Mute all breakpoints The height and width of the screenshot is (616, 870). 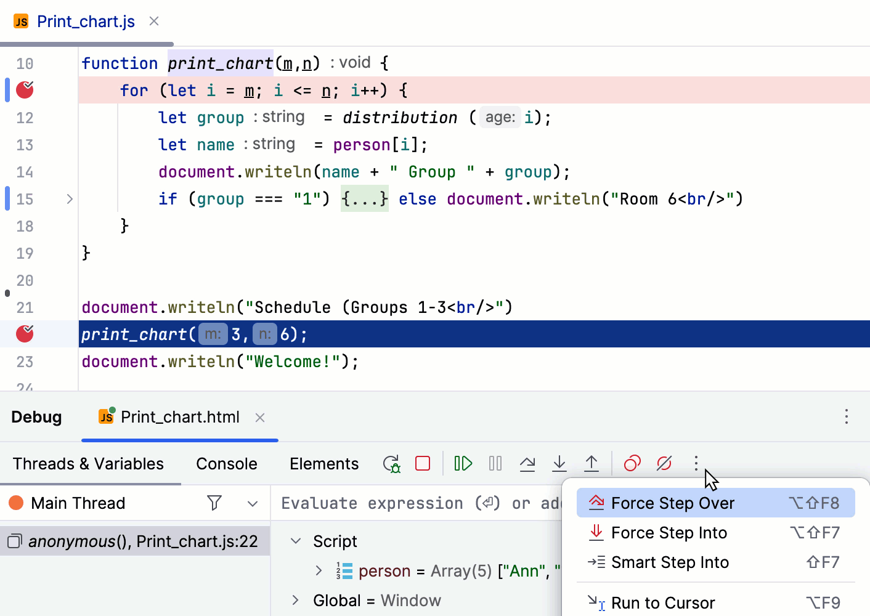click(664, 463)
